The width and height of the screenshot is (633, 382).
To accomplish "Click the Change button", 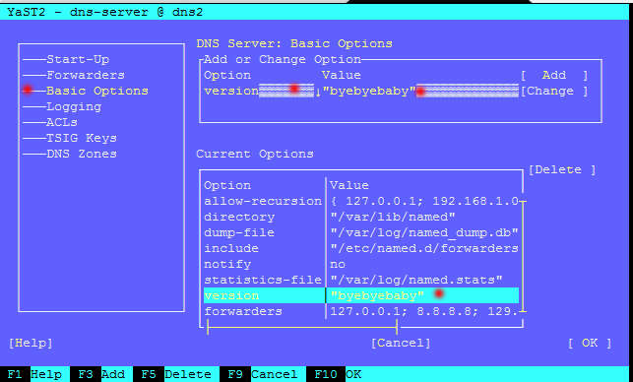I will click(554, 91).
